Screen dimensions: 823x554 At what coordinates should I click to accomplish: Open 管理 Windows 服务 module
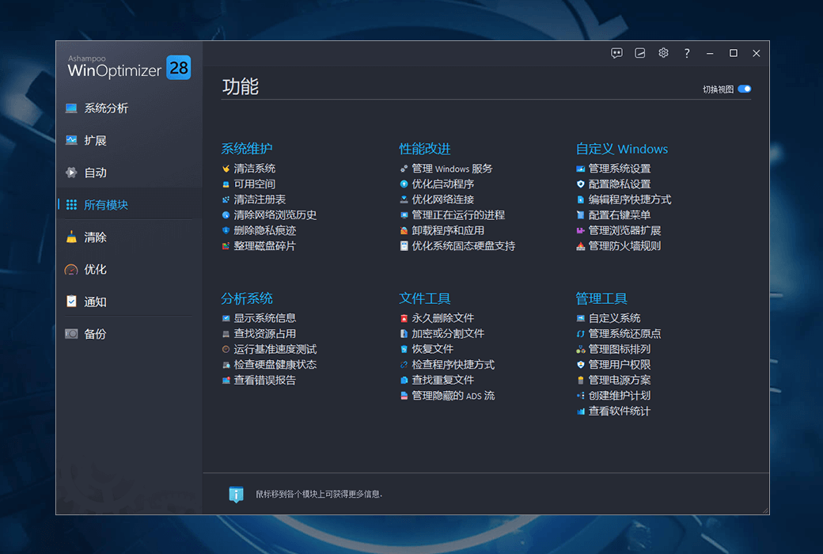452,169
